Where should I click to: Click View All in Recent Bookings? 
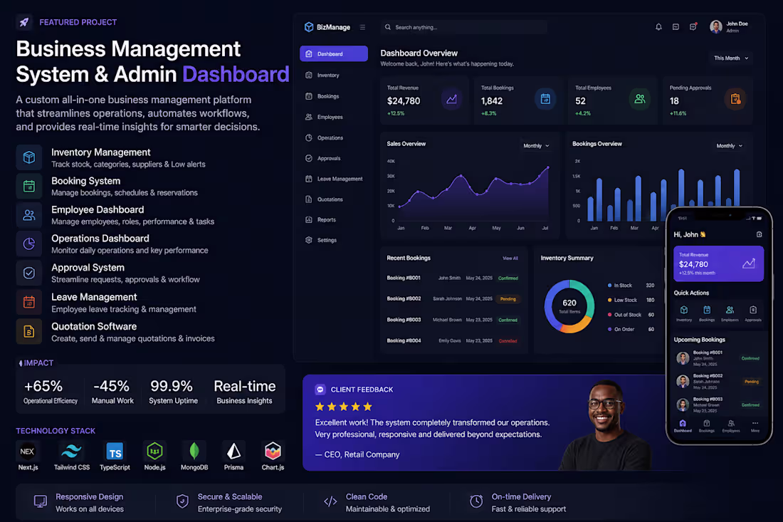click(x=510, y=259)
